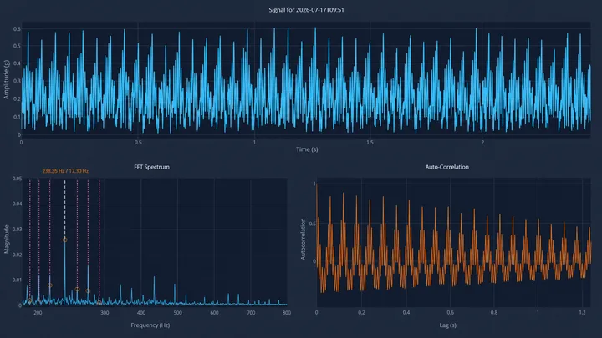Click the FFT peak near 490 Hz

tap(175, 285)
